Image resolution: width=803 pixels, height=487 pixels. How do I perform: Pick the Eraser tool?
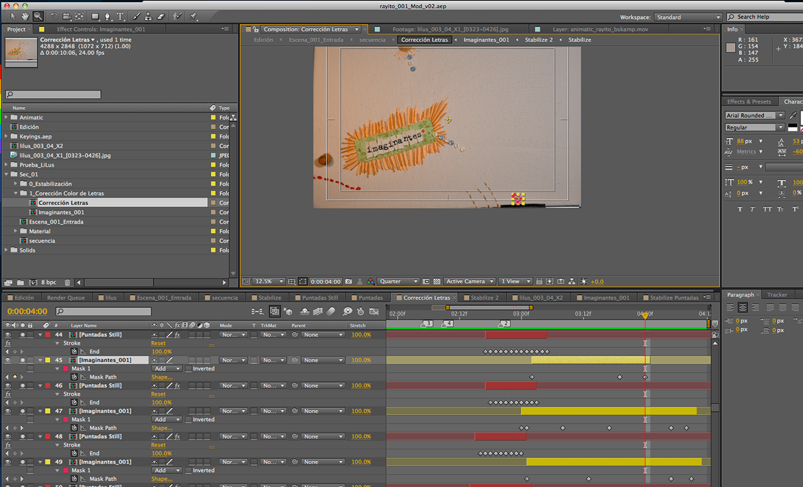click(161, 16)
